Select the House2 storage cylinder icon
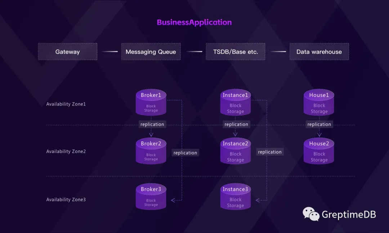Viewport: 389px width, 233px height. pyautogui.click(x=319, y=151)
